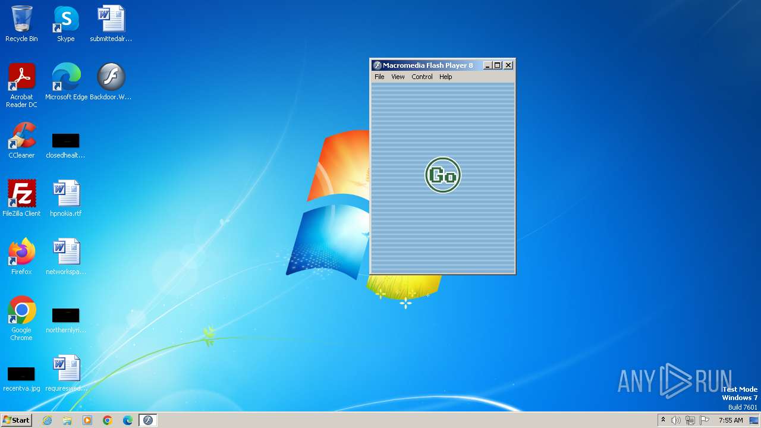This screenshot has width=761, height=428.
Task: Open the network status tray icon
Action: [690, 420]
